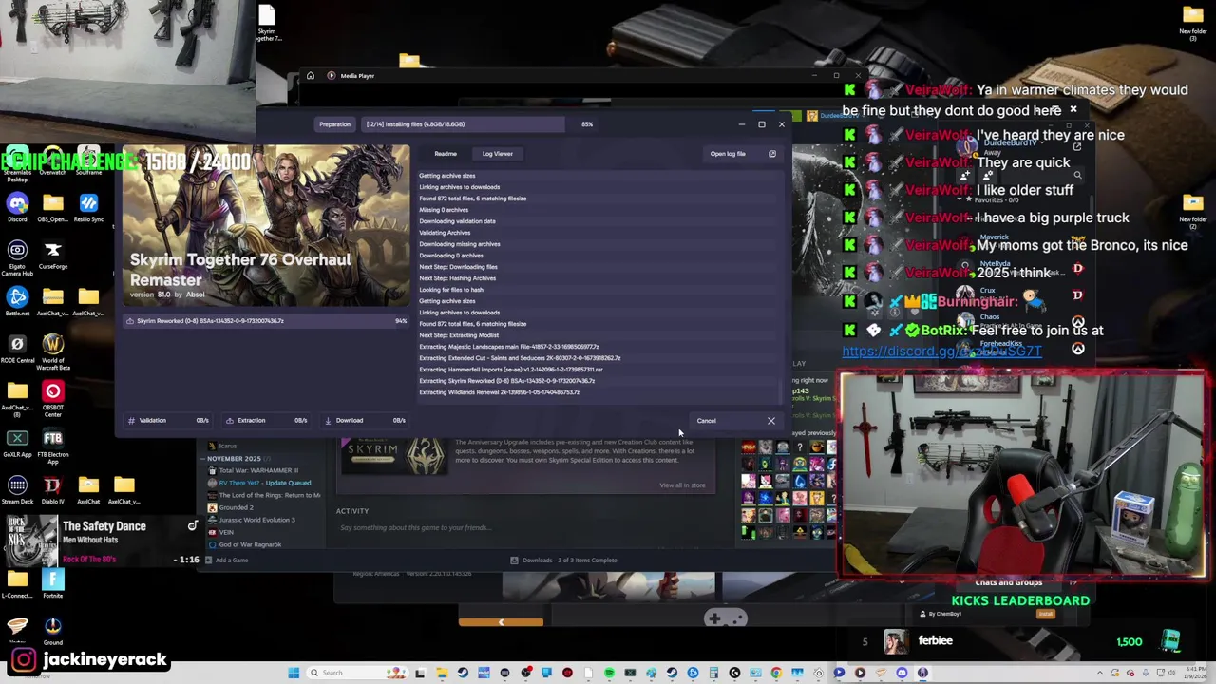Screen dimensions: 1216x684
Task: Close the chat overlay with X
Action: coord(1073,109)
